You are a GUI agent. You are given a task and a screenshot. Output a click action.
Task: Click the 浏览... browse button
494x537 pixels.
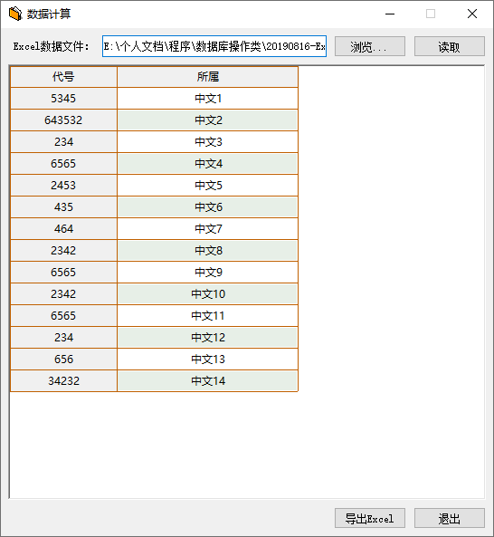tap(370, 46)
